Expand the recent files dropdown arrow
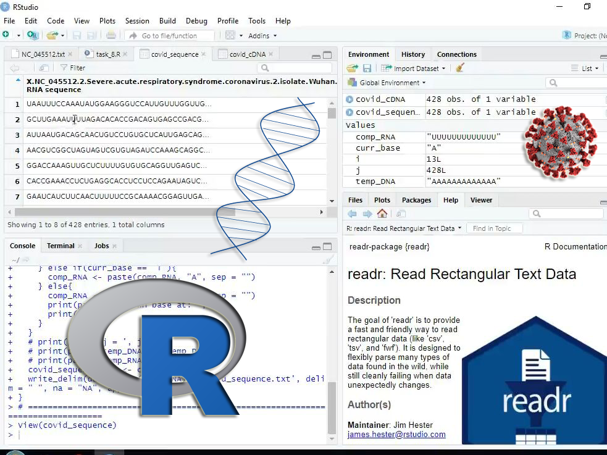Screen dimensions: 607x455 [62, 36]
